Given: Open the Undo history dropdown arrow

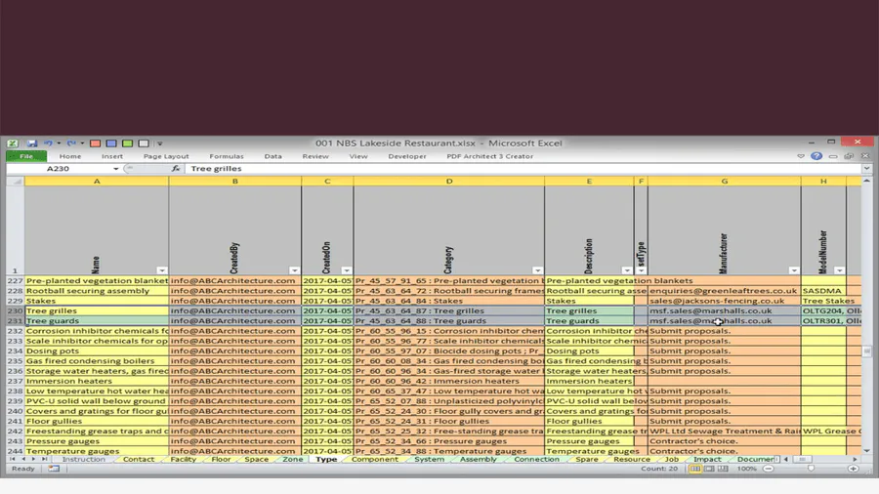Looking at the screenshot, I should [59, 144].
